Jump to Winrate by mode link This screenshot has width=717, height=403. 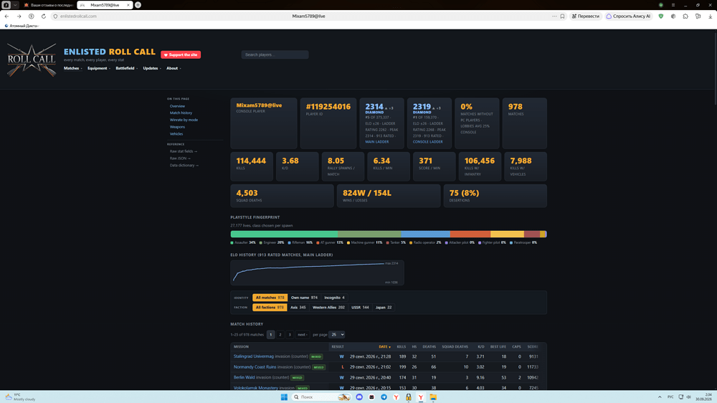click(184, 120)
